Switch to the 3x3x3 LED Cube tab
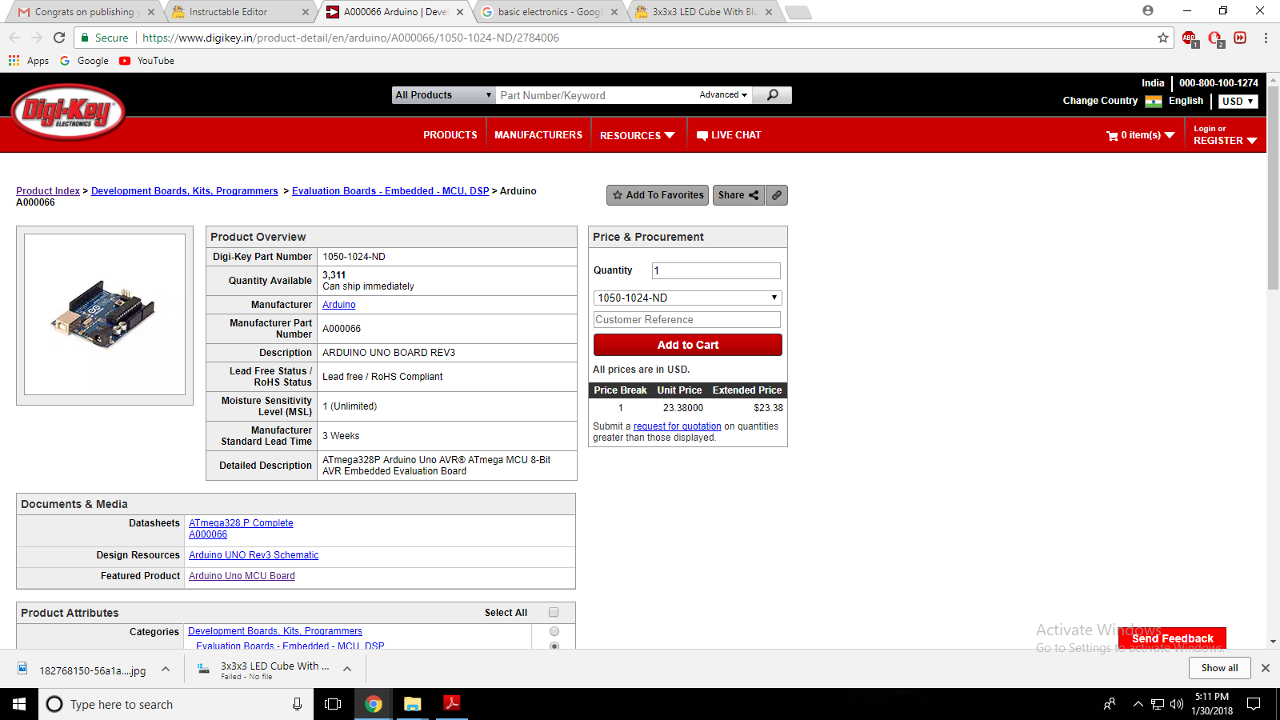The height and width of the screenshot is (720, 1280). [704, 12]
